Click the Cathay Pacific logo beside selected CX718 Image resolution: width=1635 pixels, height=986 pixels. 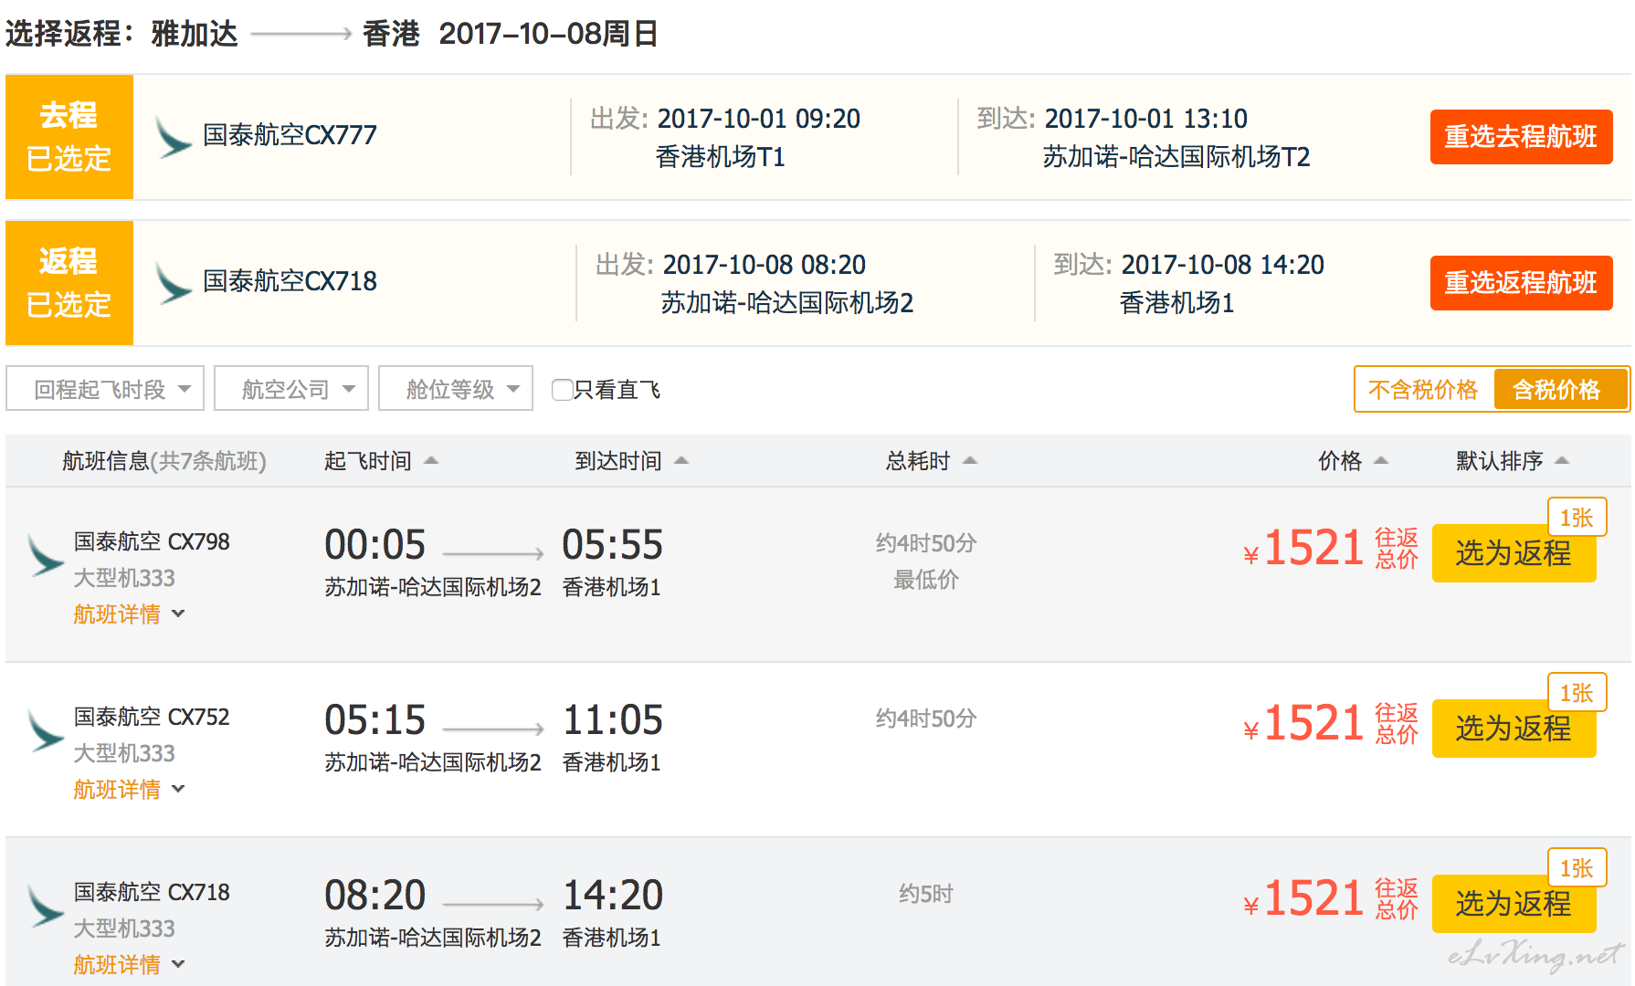coord(172,283)
